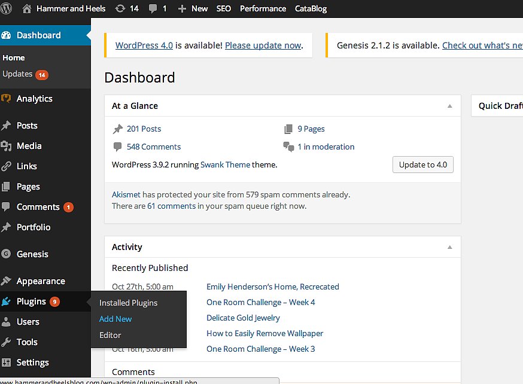
Task: Select the Home submenu item
Action: (14, 57)
